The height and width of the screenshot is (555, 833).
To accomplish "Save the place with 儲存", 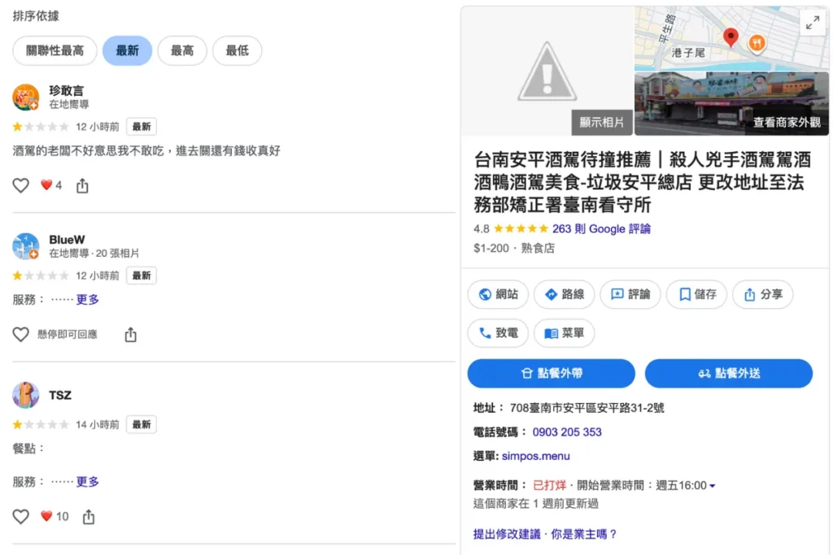I will pos(696,294).
